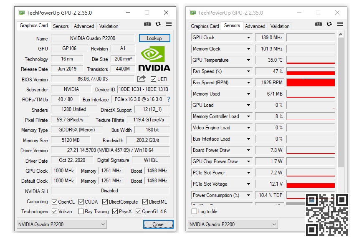This screenshot has width=354, height=242.
Task: Expand the Memory Controller Load dropdown
Action: [x=248, y=116]
